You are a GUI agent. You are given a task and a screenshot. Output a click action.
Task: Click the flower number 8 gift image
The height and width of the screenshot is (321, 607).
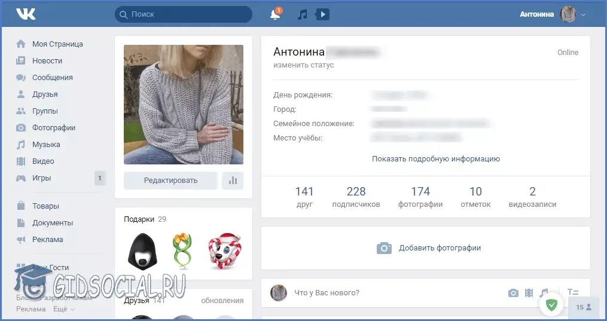[182, 251]
